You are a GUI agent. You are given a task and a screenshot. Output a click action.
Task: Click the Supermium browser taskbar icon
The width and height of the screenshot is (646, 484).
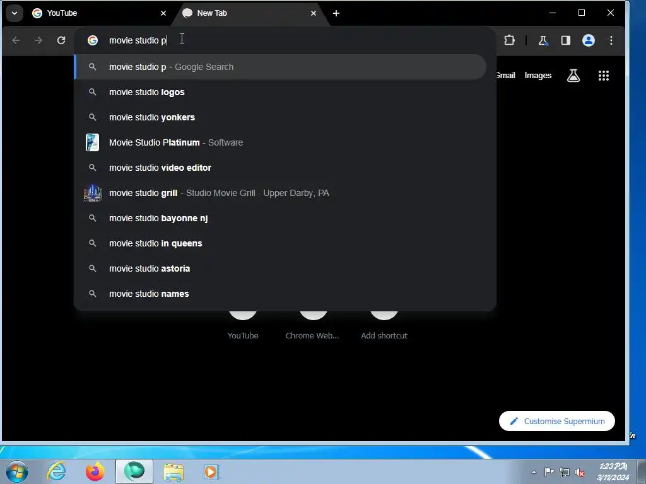134,471
